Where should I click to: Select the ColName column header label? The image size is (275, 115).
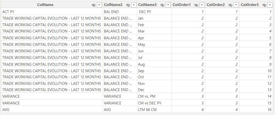(x=45, y=5)
